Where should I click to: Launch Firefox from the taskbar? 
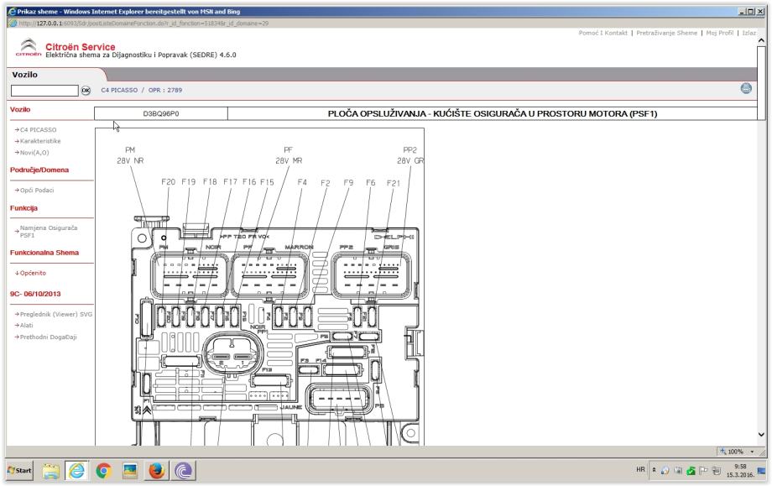pos(158,470)
